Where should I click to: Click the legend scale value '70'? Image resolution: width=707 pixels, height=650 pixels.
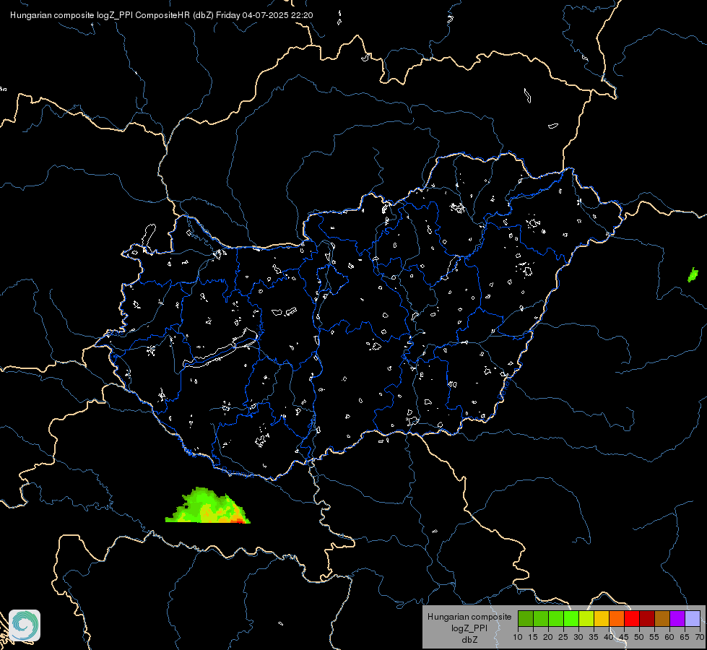[x=699, y=638]
